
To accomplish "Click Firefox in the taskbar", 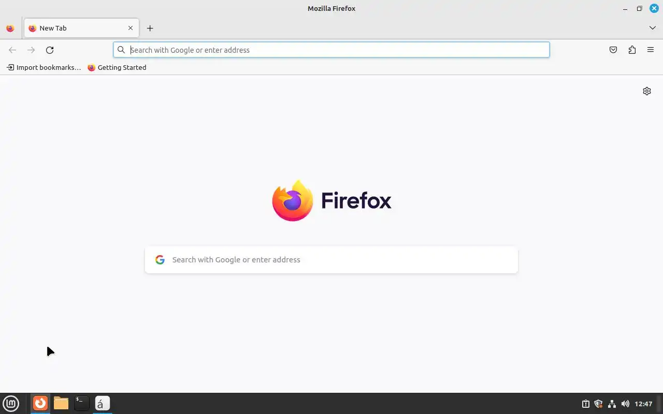I will 40,403.
